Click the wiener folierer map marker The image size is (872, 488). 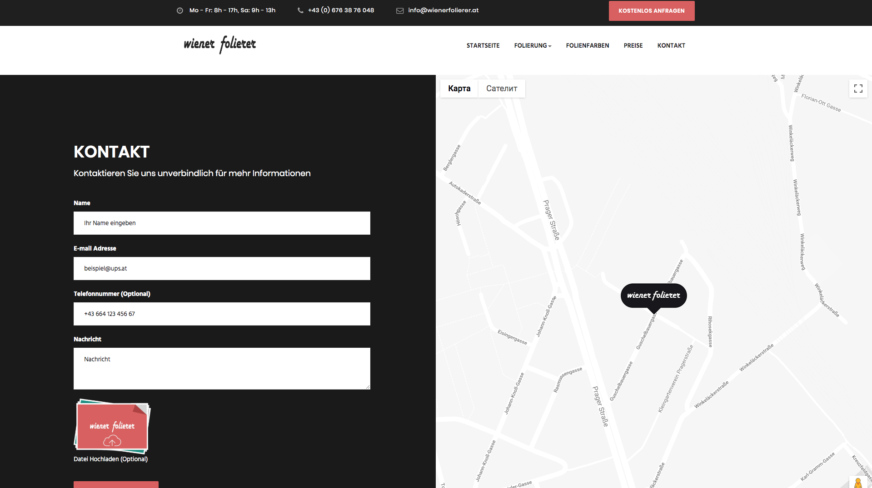tap(653, 297)
